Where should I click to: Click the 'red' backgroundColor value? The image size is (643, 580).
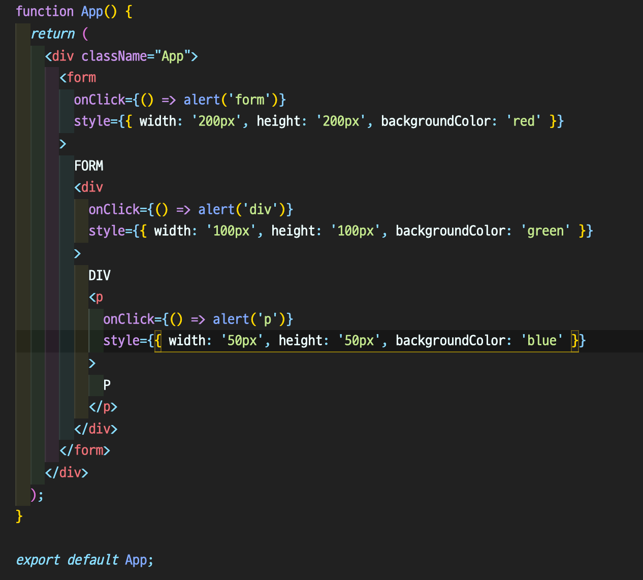[524, 121]
